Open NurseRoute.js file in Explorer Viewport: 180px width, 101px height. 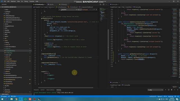(x=9, y=84)
